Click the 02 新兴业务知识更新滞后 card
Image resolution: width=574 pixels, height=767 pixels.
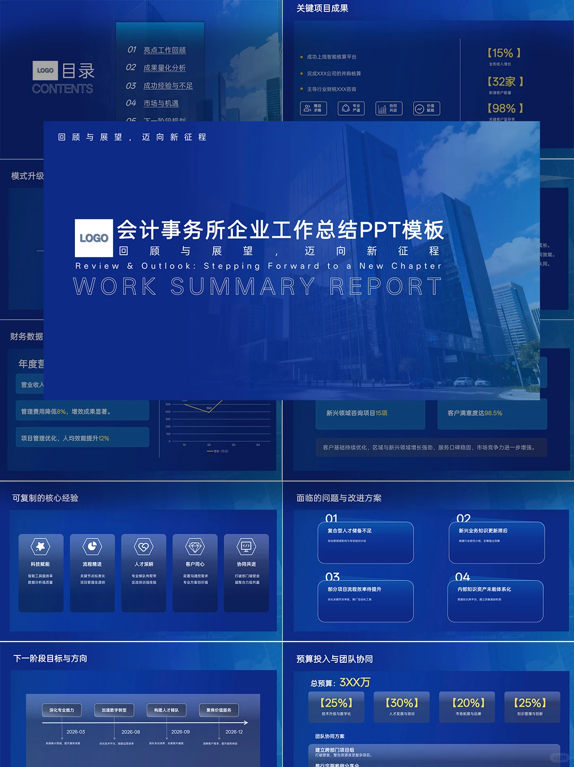coord(497,542)
